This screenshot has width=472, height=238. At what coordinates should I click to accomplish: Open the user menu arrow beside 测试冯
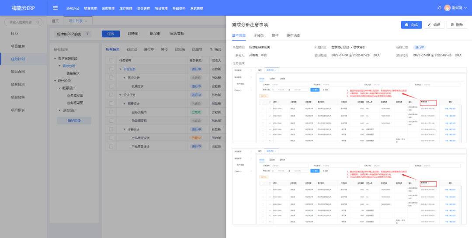click(465, 8)
